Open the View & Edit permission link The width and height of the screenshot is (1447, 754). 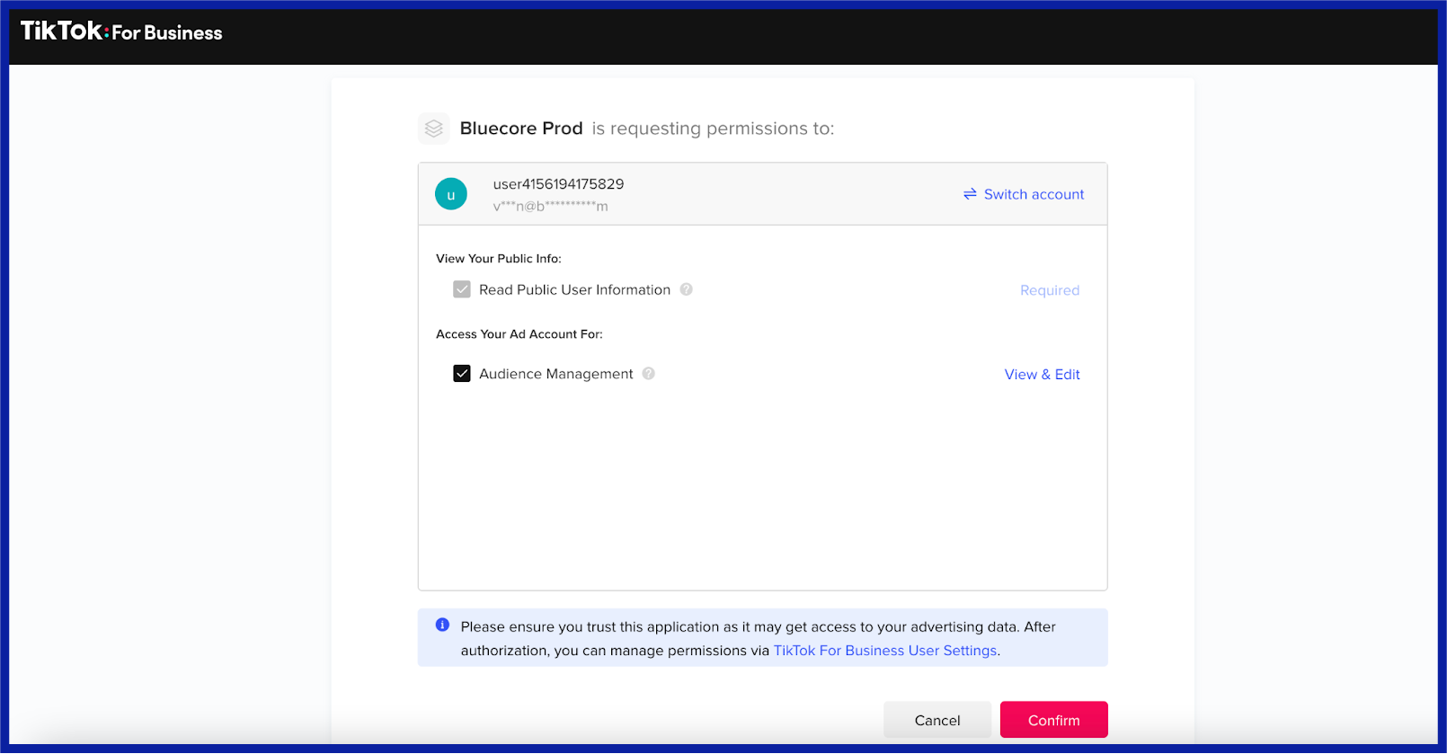pos(1043,375)
